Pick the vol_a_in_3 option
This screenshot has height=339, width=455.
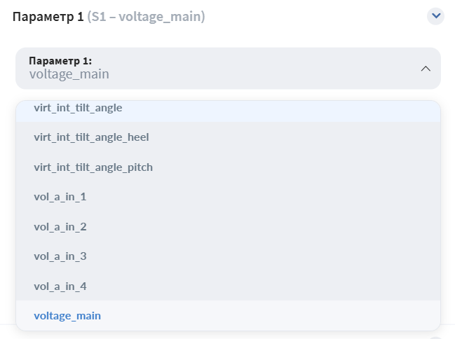228,256
